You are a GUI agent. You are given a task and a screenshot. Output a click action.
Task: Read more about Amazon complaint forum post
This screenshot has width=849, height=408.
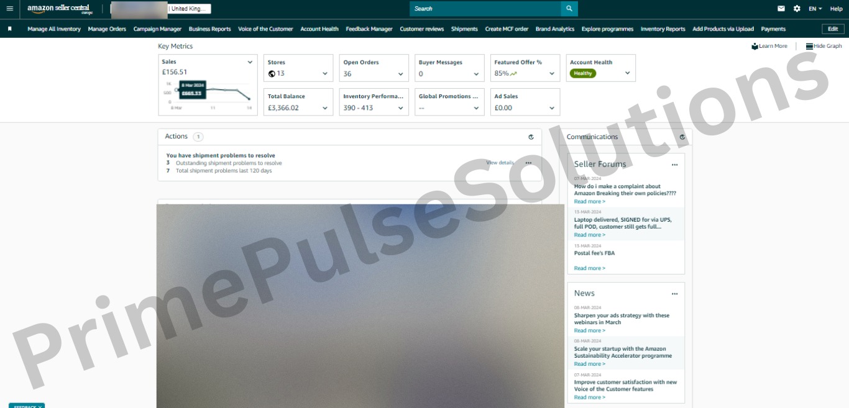point(589,201)
